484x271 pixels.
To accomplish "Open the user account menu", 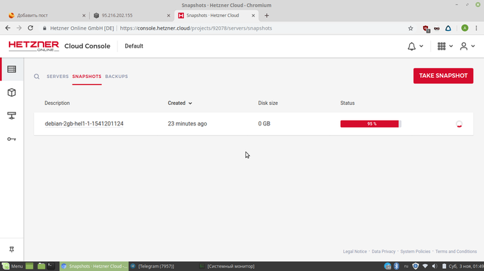I will coord(464,46).
